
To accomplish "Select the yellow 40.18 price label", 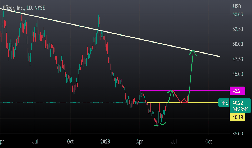I will 237,117.
